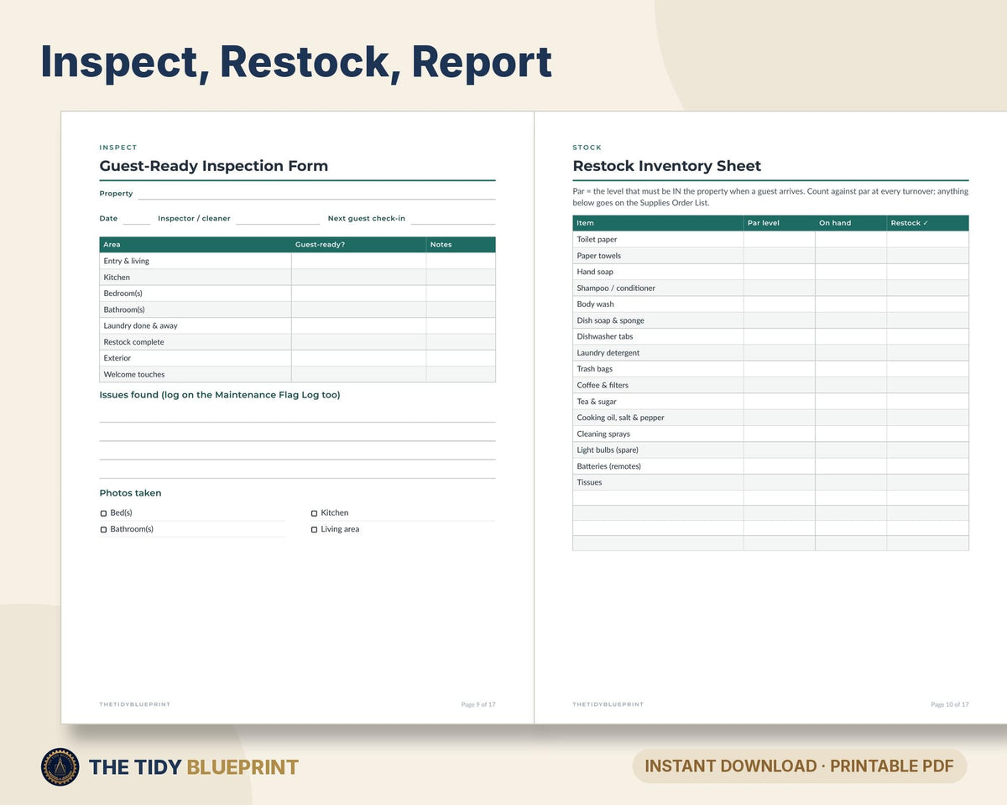Screen dimensions: 1007x805
Task: Click the Photos taken section heading
Action: (130, 493)
